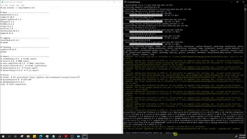
Task: Click the taskbar clock showing time and date
Action: pyautogui.click(x=242, y=136)
